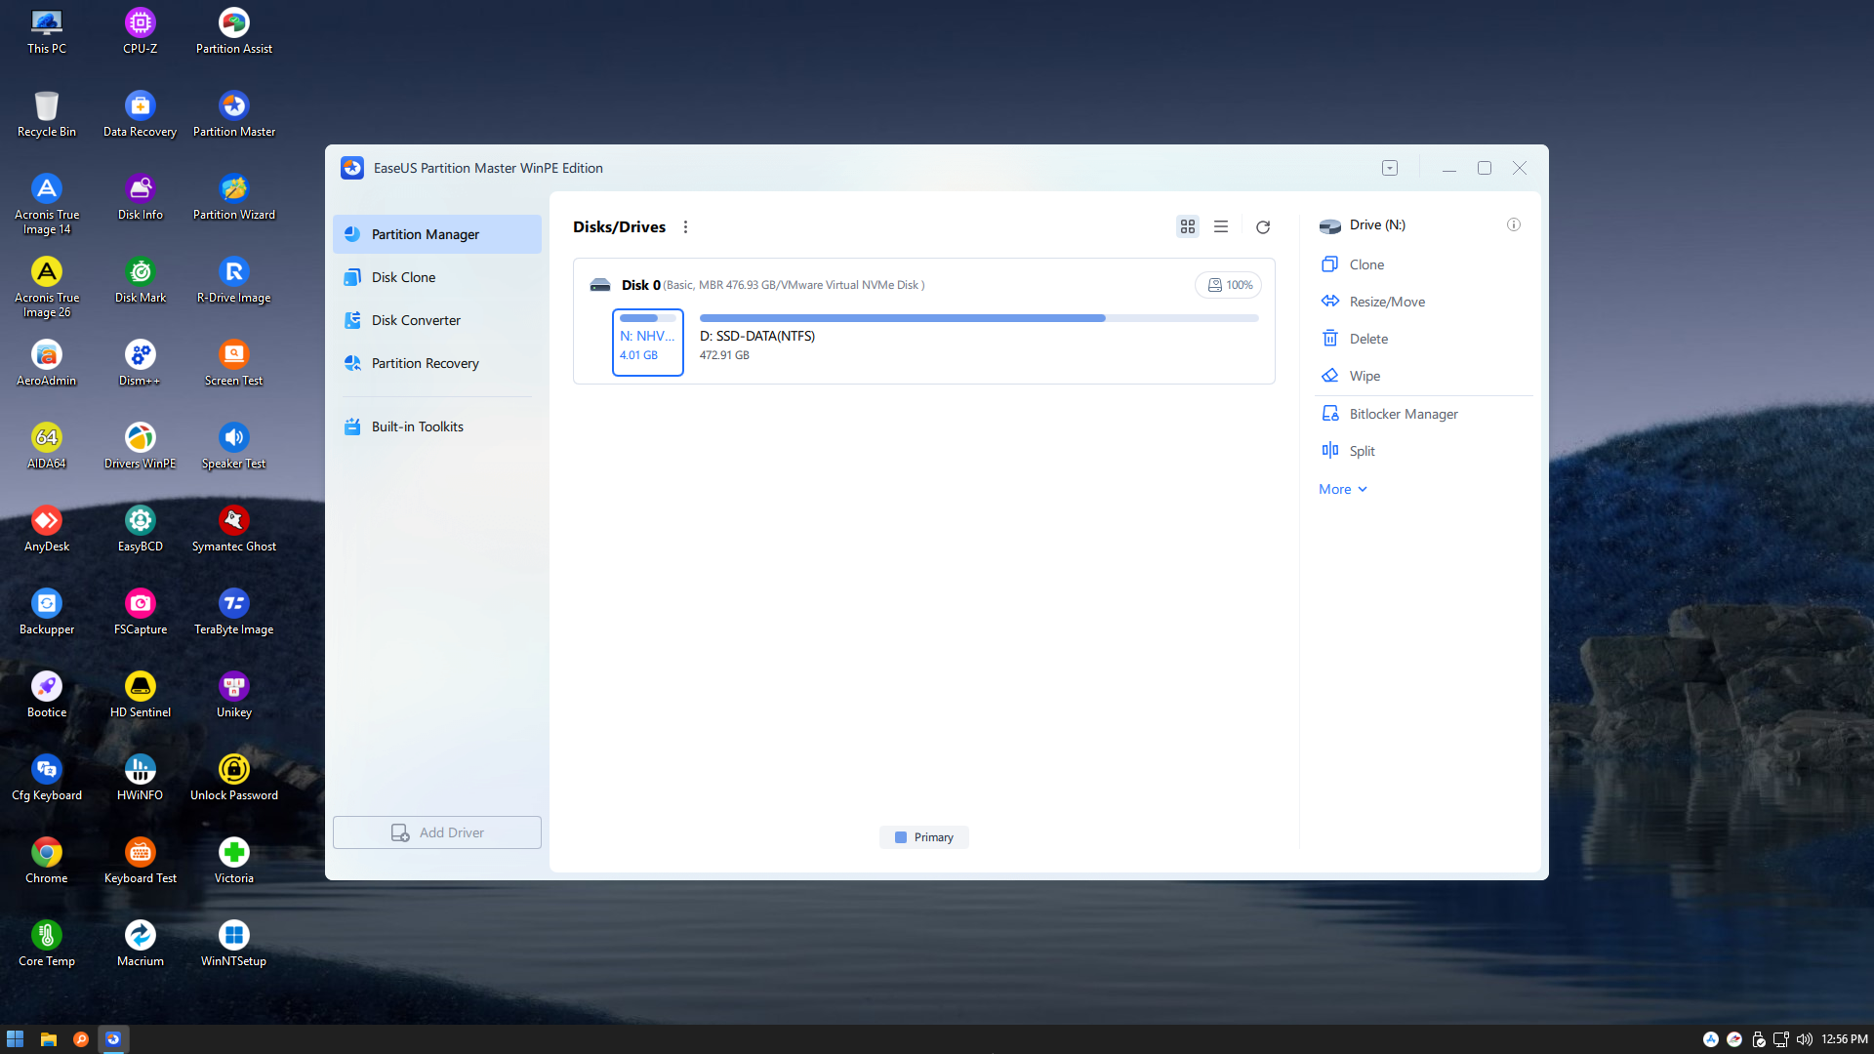Select the D: SSD-DATA partition

[x=979, y=343]
